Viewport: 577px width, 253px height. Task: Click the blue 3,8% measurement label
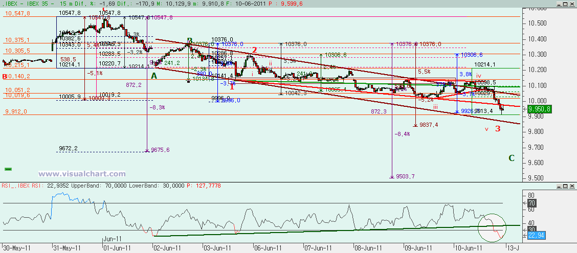coord(466,74)
